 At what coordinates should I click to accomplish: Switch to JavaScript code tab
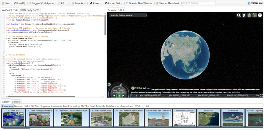point(10,10)
